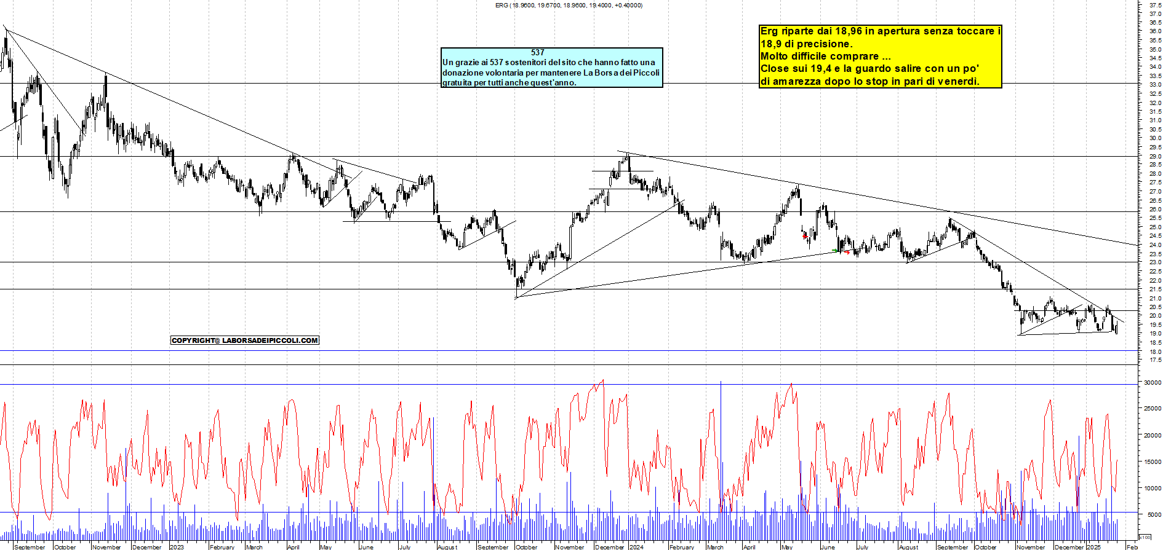Click the x100 volume multiplier label

tap(1145, 537)
